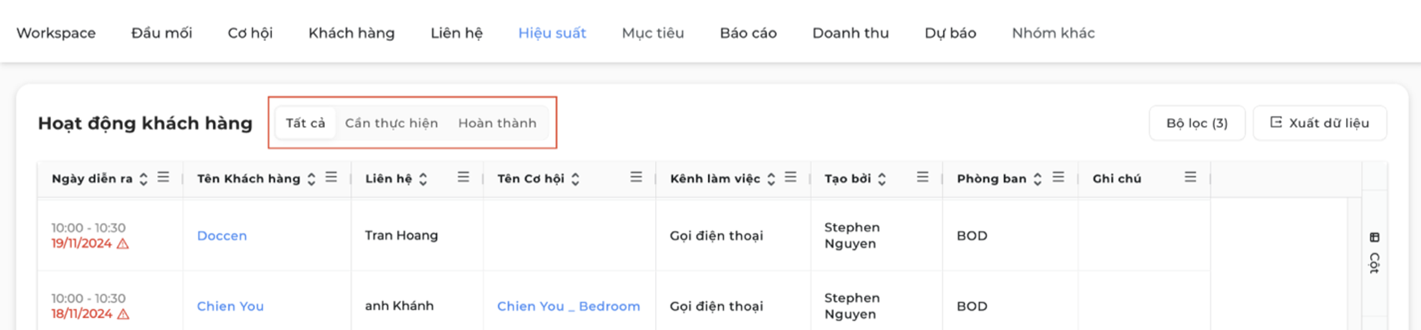
Task: Open the Ghi chú column menu icon
Action: point(1190,177)
